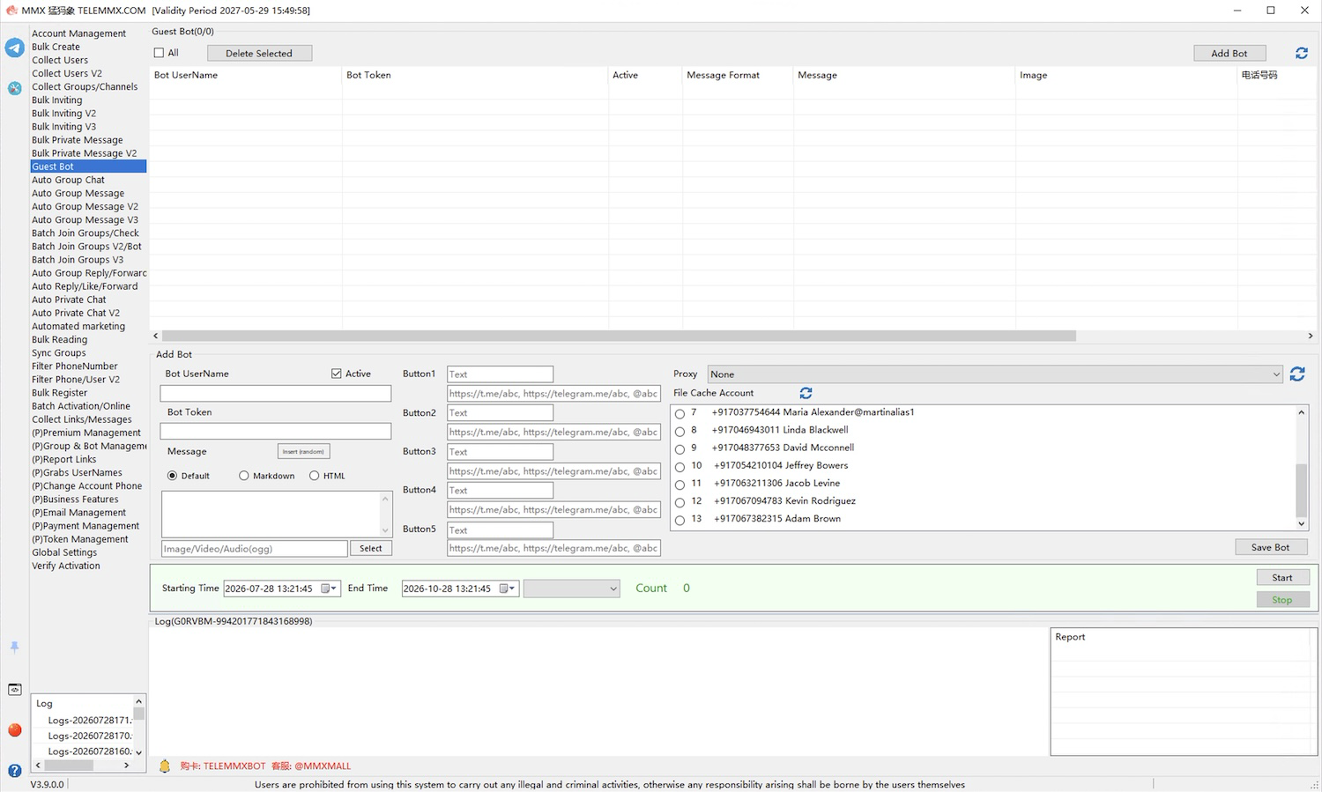Viewport: 1322px width, 792px height.
Task: Open the Starting Time calendar icon
Action: click(325, 588)
